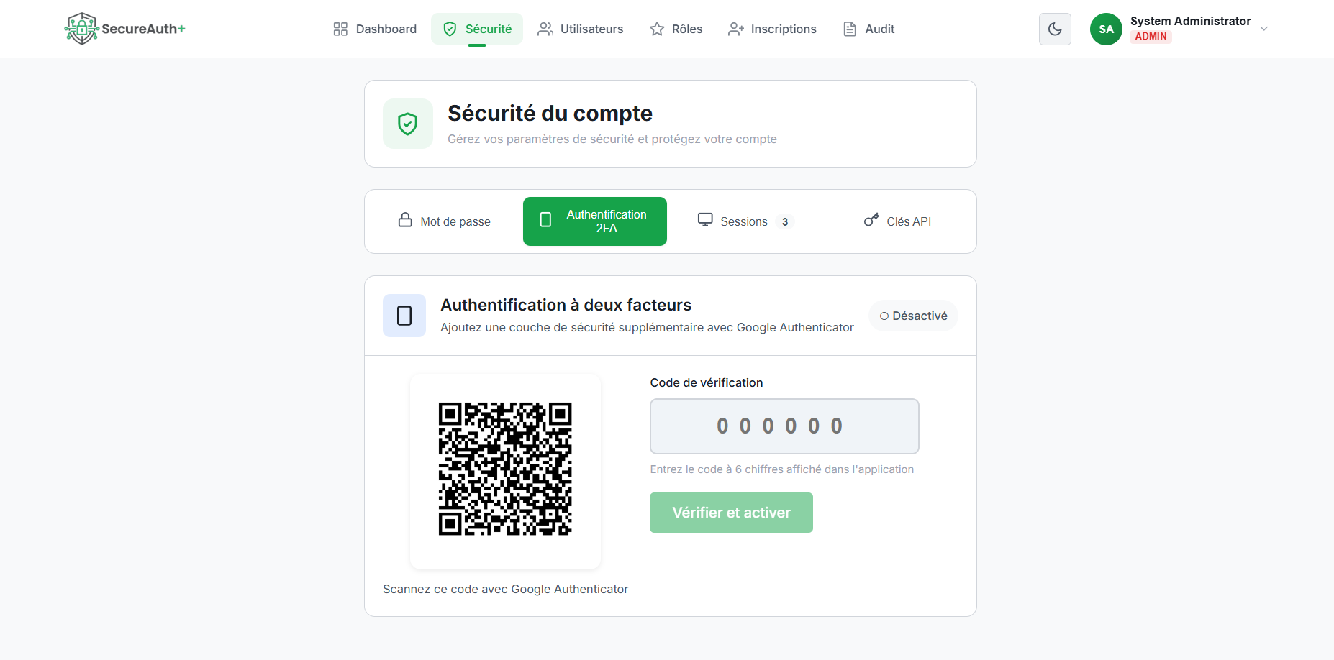The width and height of the screenshot is (1334, 660).
Task: Select the Sécurité menu item
Action: coord(477,29)
